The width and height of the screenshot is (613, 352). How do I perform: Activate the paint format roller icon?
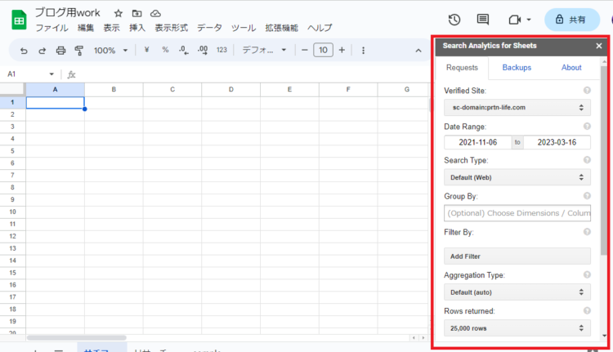click(79, 51)
